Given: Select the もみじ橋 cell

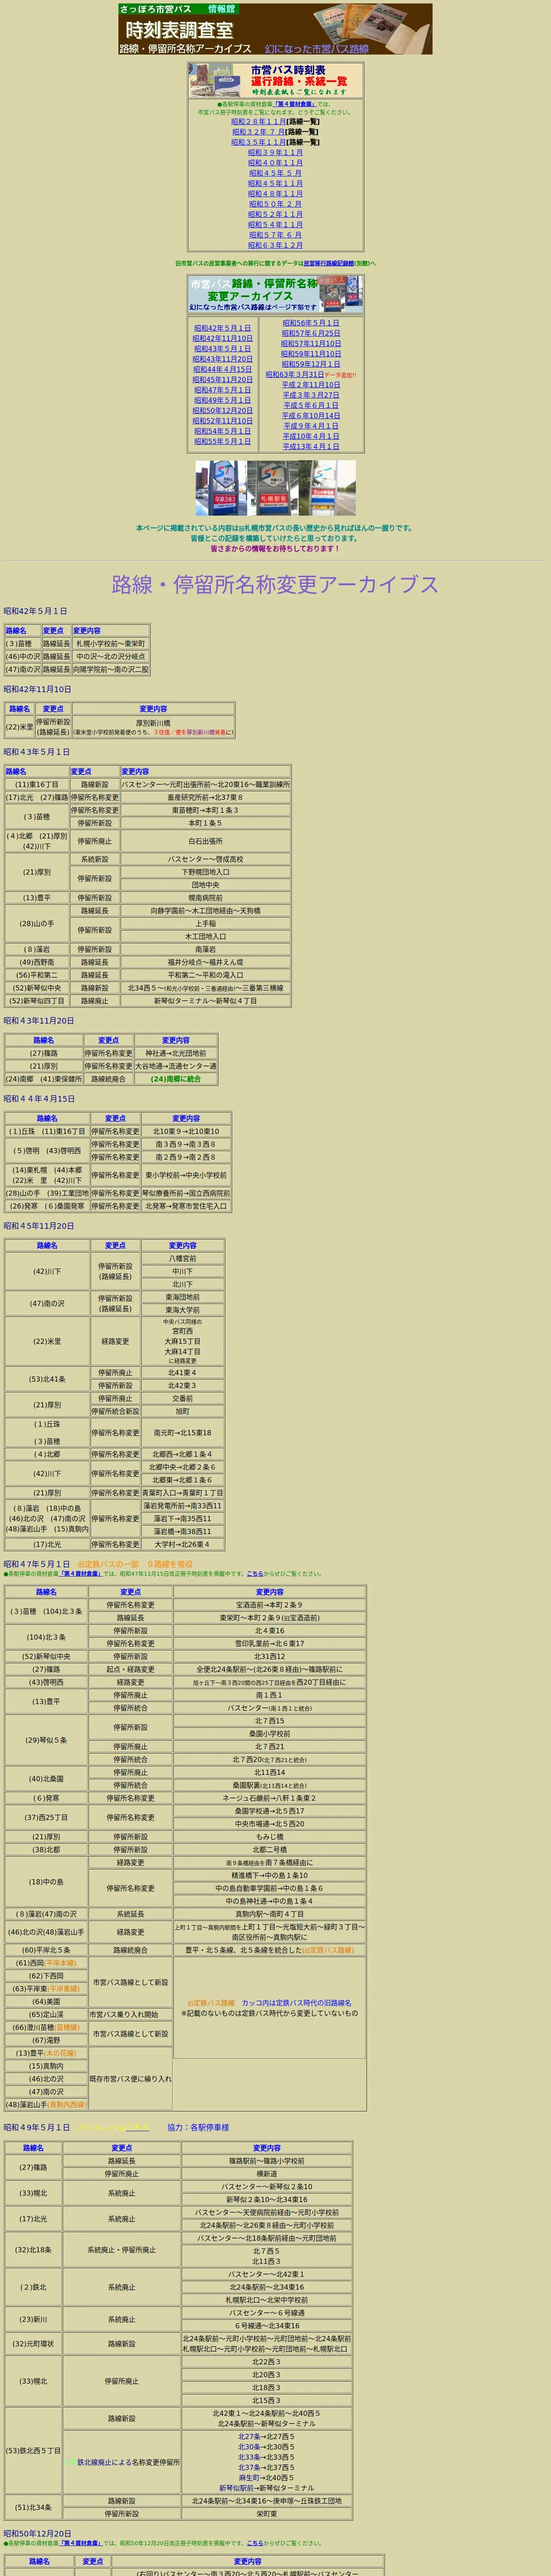Looking at the screenshot, I should [269, 1837].
